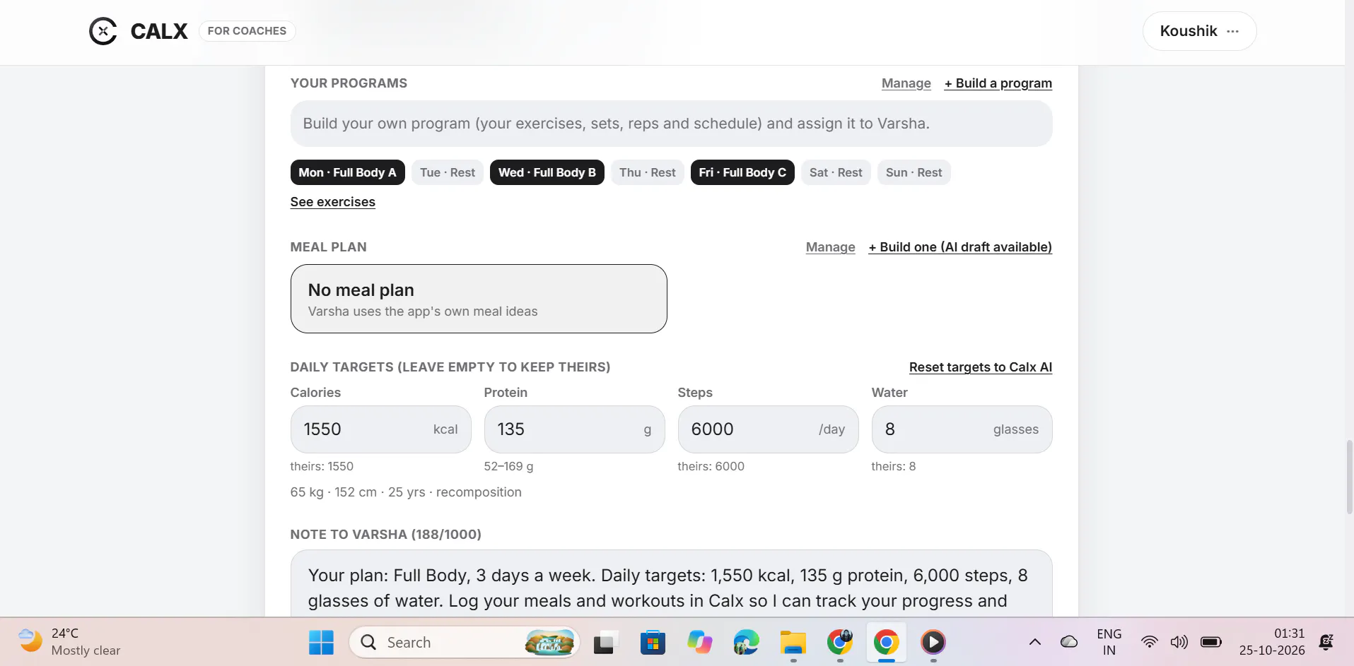
Task: Open the See exercises link
Action: [332, 202]
